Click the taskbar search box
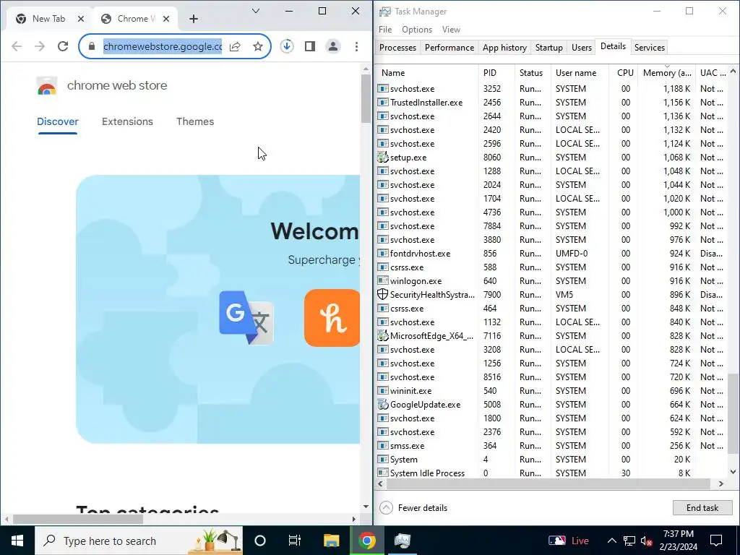 point(139,541)
